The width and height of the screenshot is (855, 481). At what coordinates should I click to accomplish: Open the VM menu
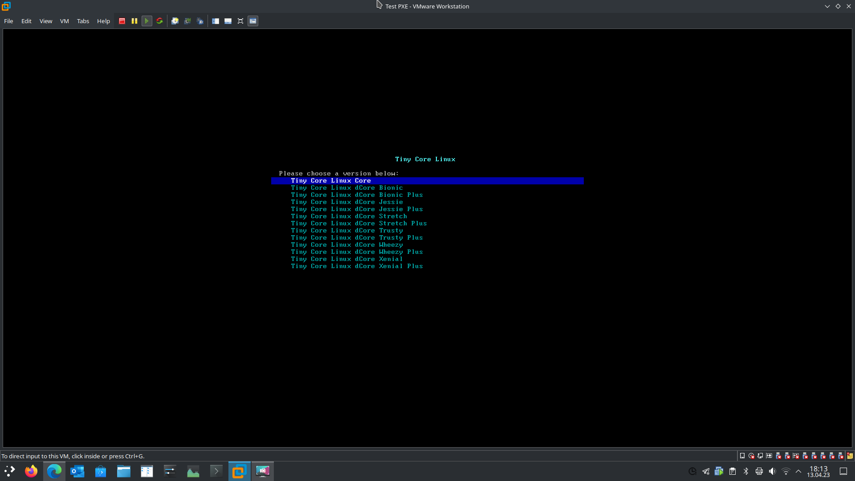[64, 21]
